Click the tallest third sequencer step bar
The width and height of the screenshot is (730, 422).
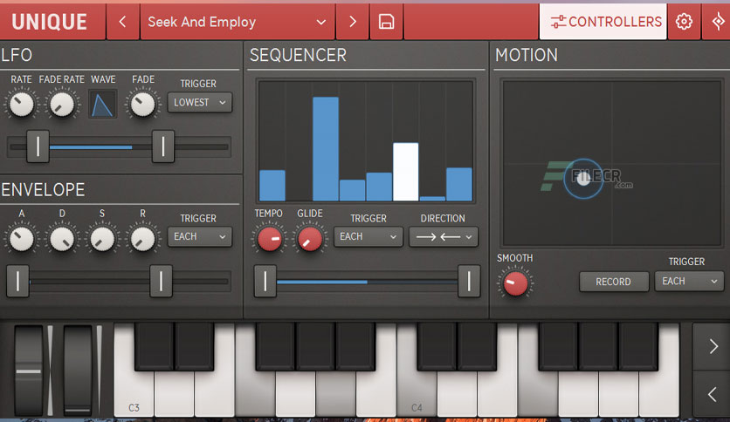coord(326,149)
